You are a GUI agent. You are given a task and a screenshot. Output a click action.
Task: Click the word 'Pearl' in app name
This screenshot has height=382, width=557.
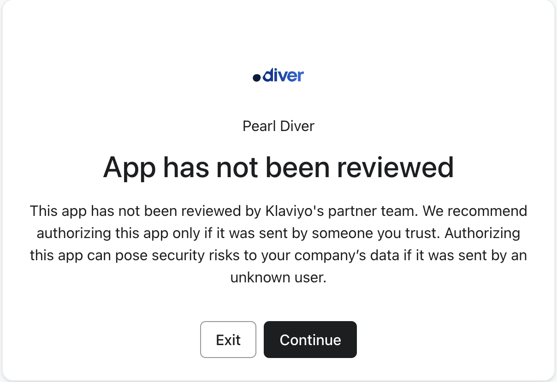[258, 126]
